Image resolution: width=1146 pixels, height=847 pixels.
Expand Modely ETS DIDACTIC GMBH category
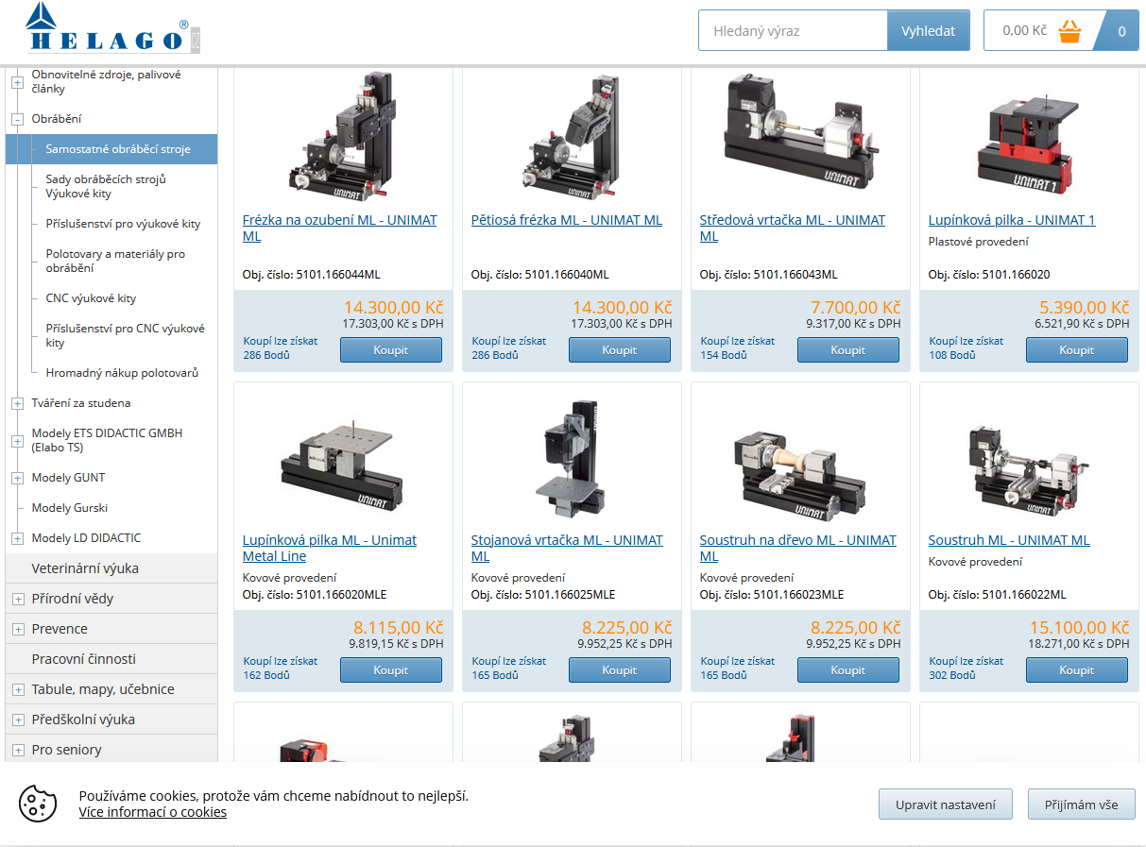pyautogui.click(x=17, y=441)
